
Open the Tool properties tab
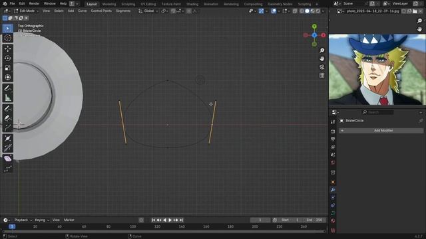(x=333, y=122)
